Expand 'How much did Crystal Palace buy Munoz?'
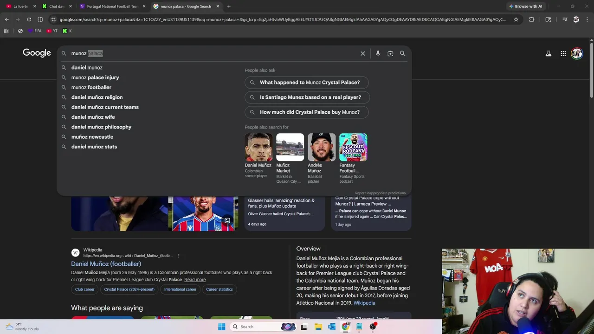The width and height of the screenshot is (594, 334). pyautogui.click(x=307, y=112)
